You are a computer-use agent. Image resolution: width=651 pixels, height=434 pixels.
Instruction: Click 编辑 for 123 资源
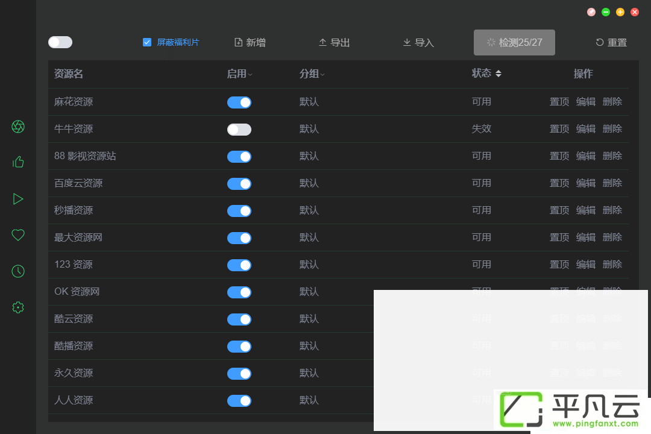point(586,264)
